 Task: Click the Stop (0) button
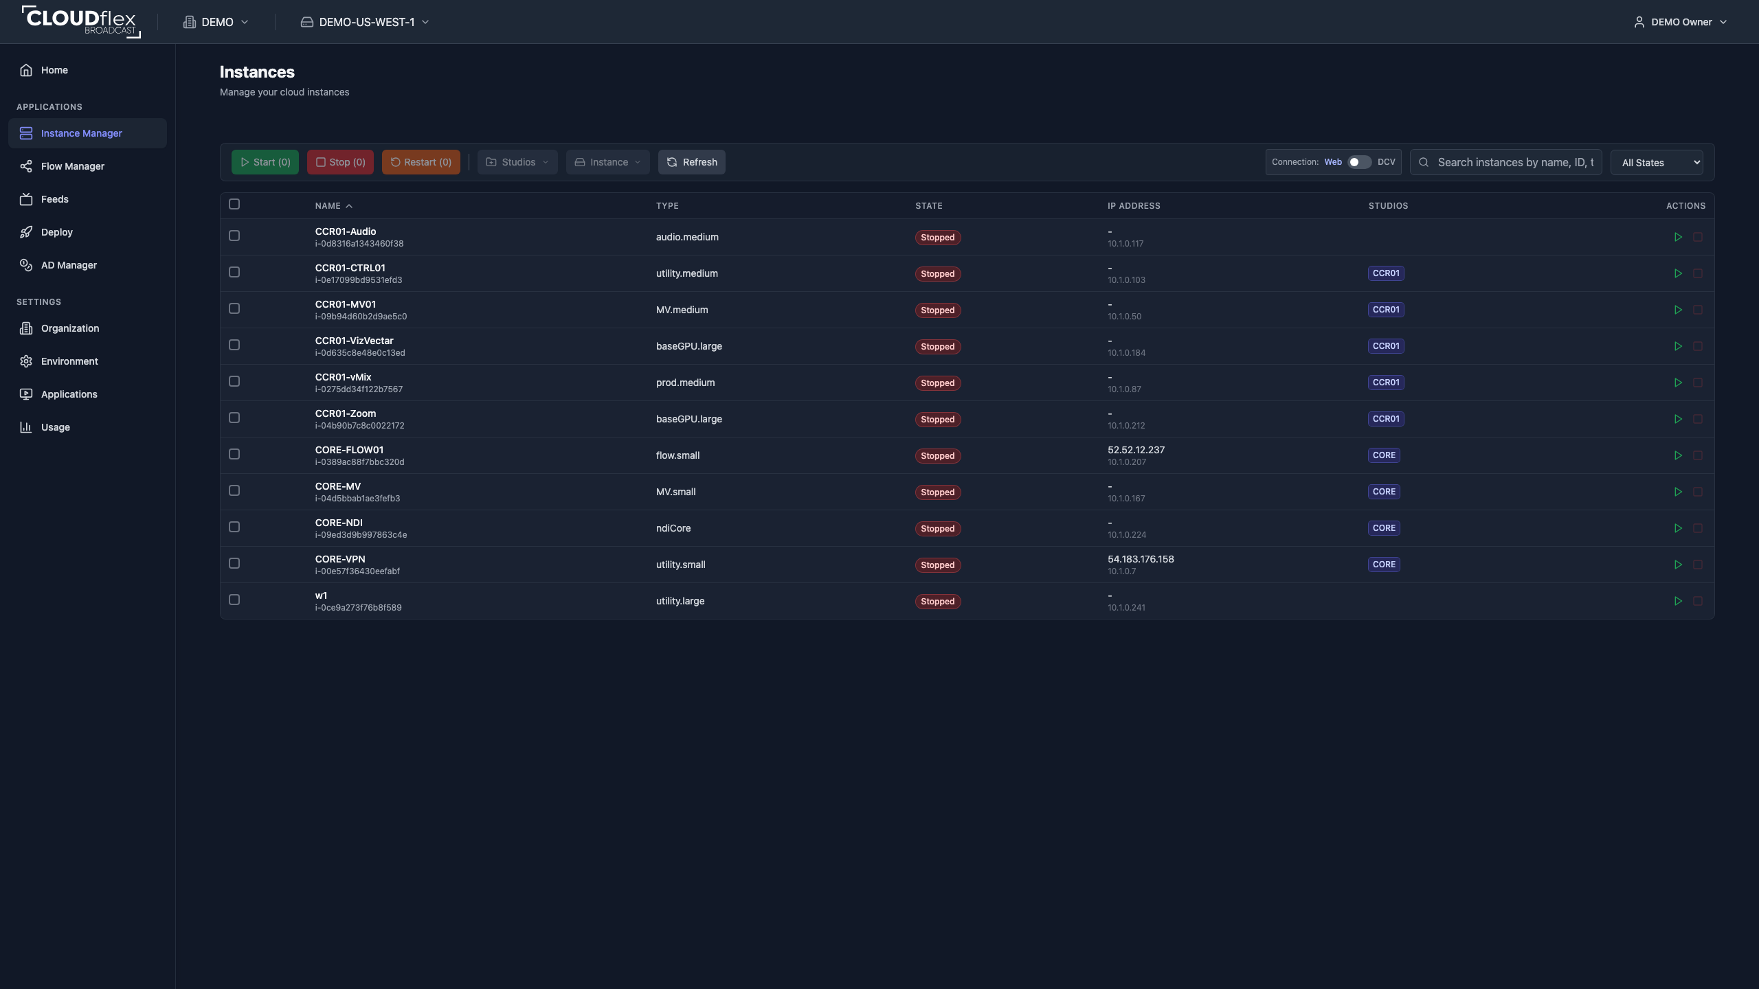tap(340, 162)
